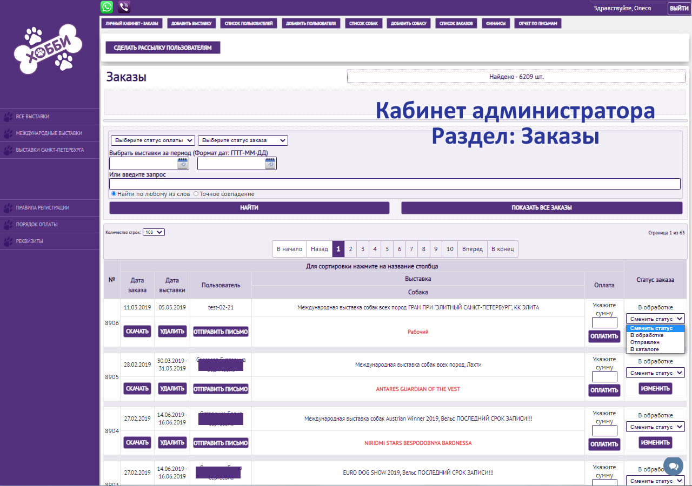Viewport: 692px width, 486px height.
Task: Open 'Личный кабинет - заказы' menu item
Action: click(x=132, y=23)
